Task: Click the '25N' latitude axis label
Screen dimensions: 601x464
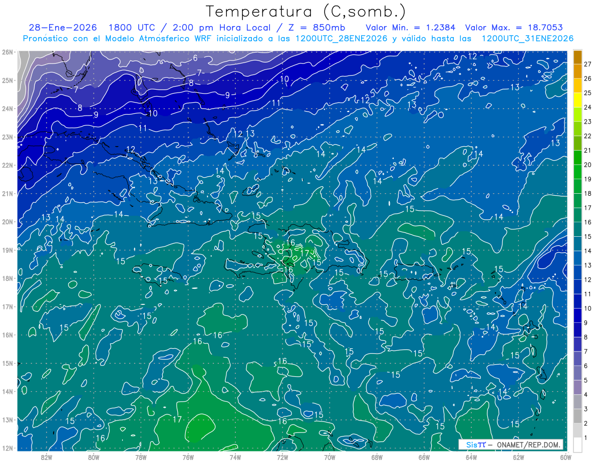Action: pos(8,80)
